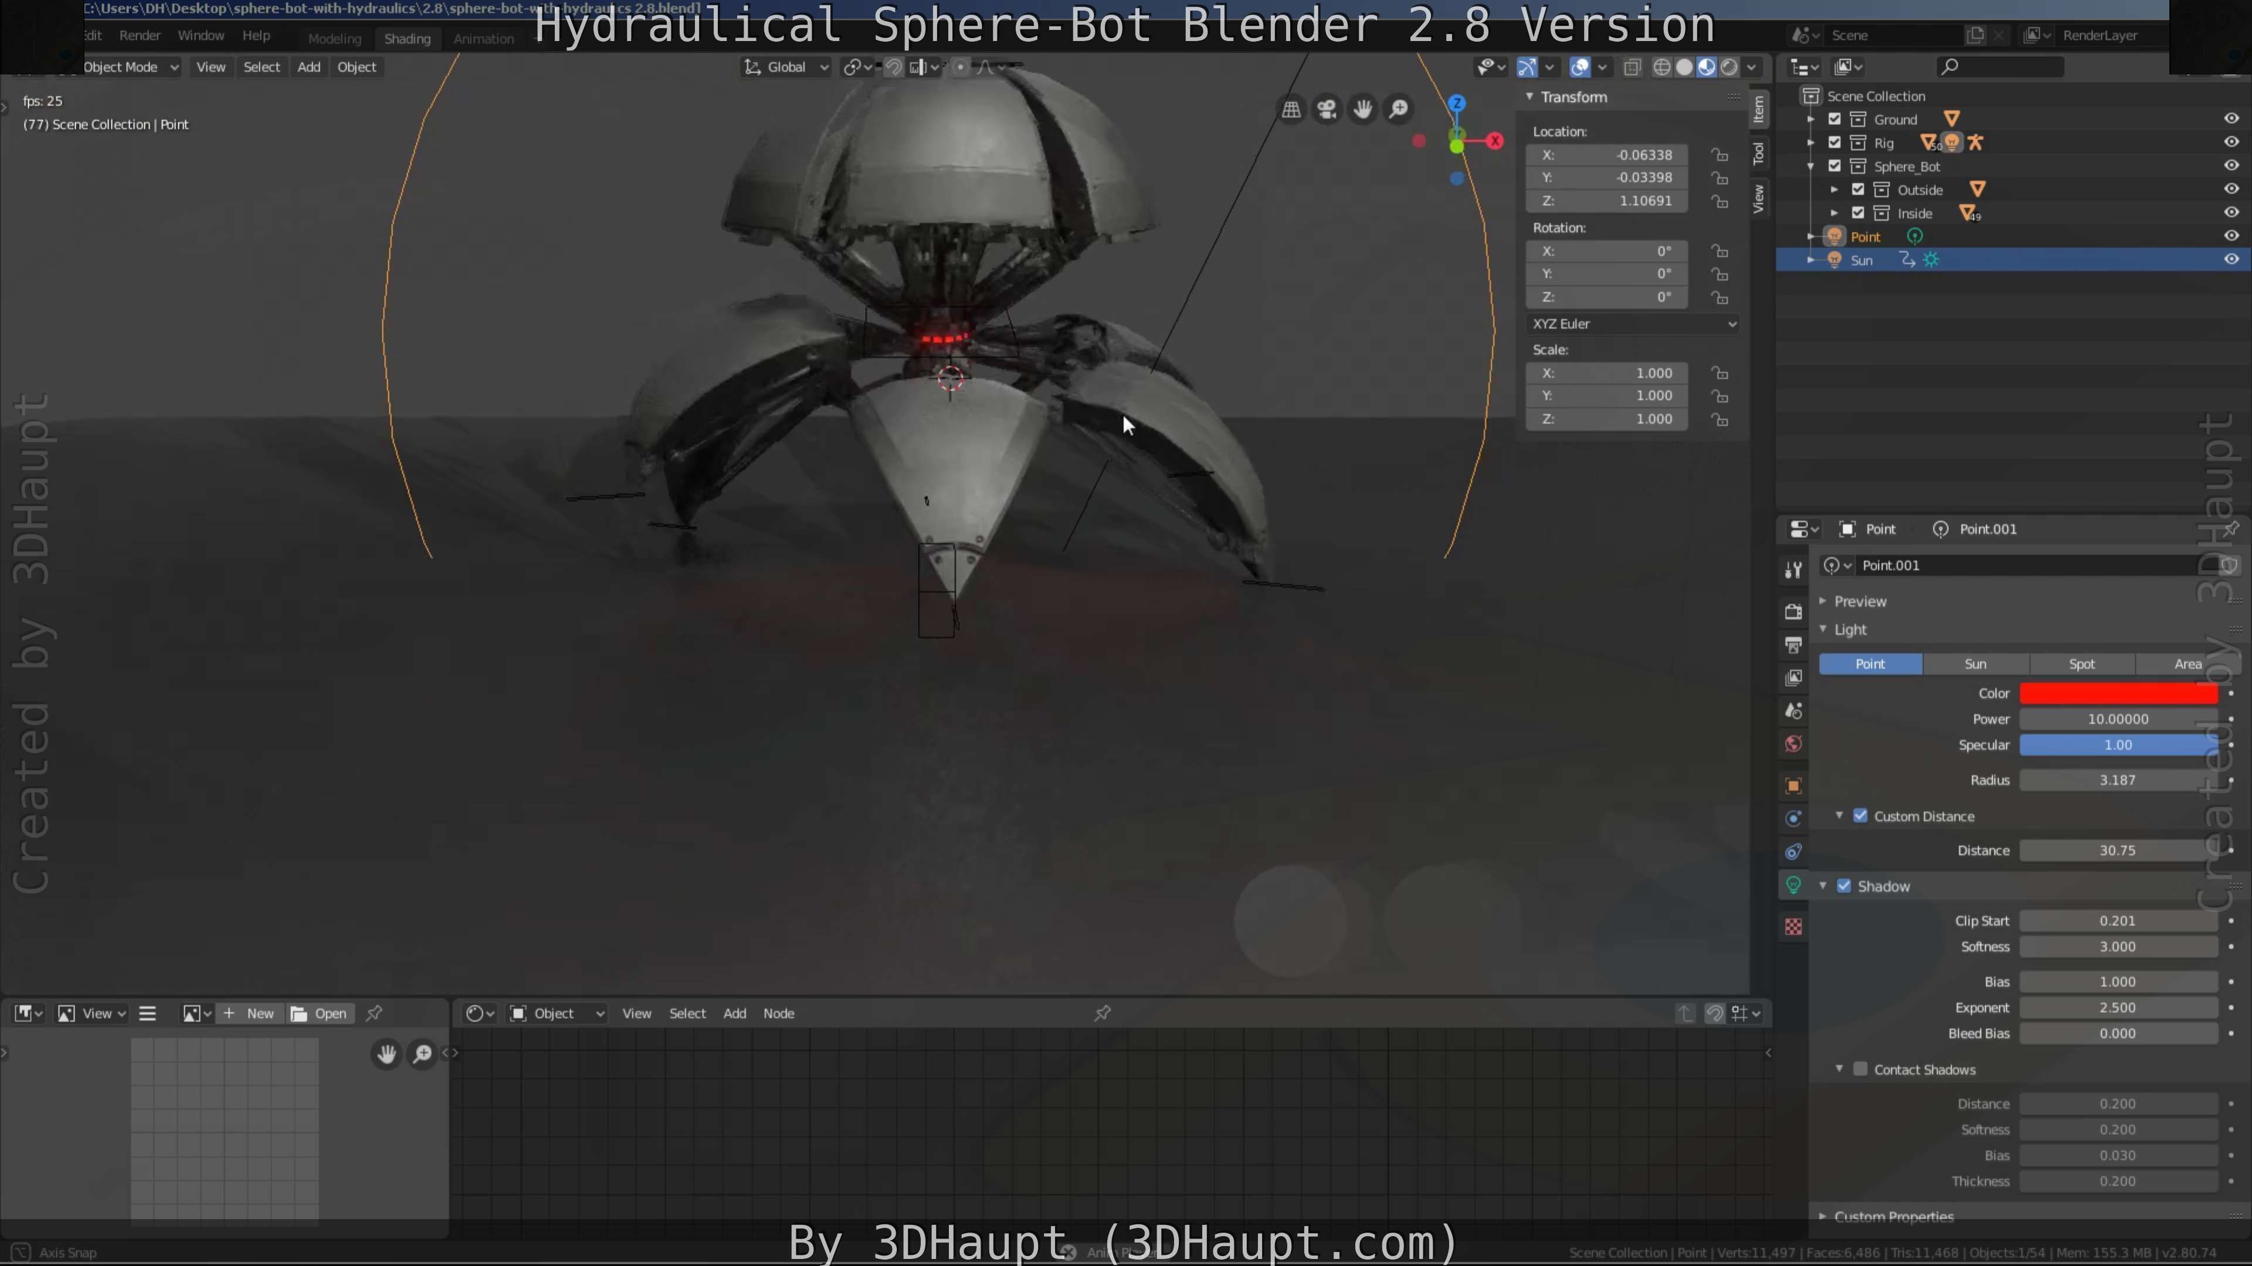Open viewport Add menu

click(x=308, y=67)
